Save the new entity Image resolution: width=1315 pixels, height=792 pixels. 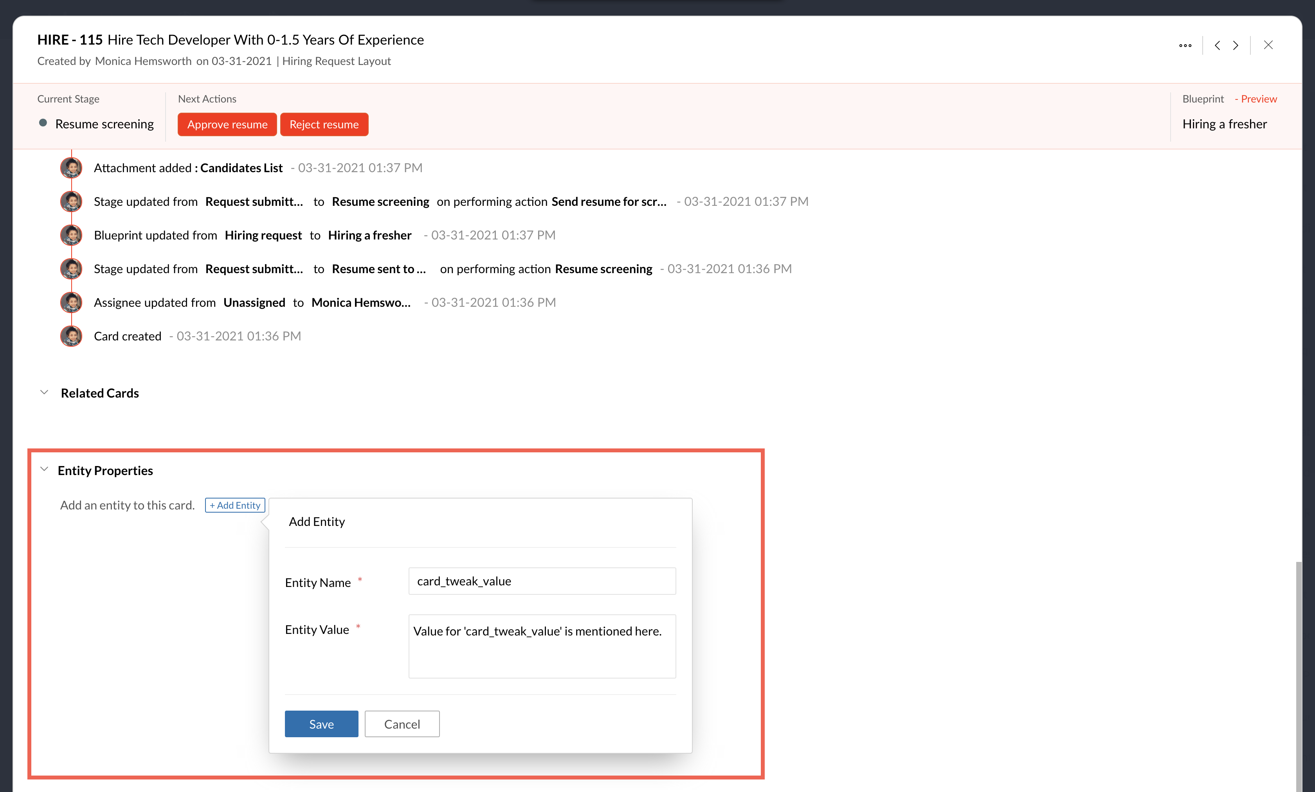[x=321, y=724]
